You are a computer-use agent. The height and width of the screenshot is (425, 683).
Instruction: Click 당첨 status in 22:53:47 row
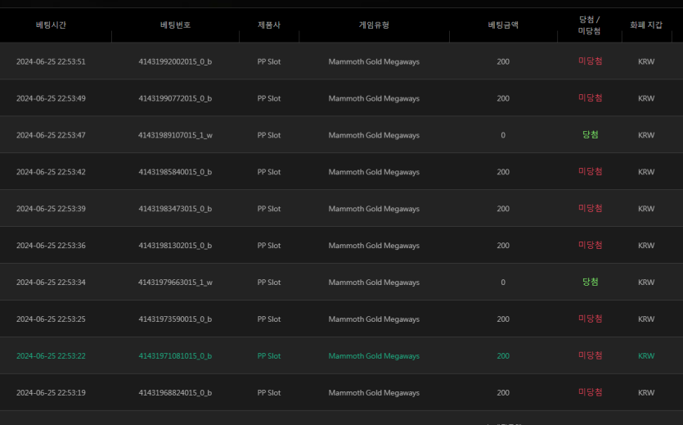(591, 134)
